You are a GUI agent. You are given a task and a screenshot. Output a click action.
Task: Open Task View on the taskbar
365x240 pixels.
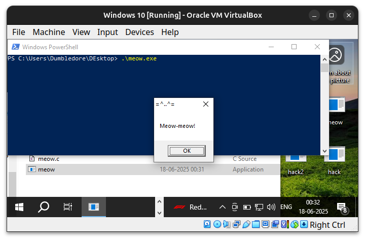coord(68,207)
